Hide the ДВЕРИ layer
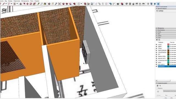 click(156, 46)
